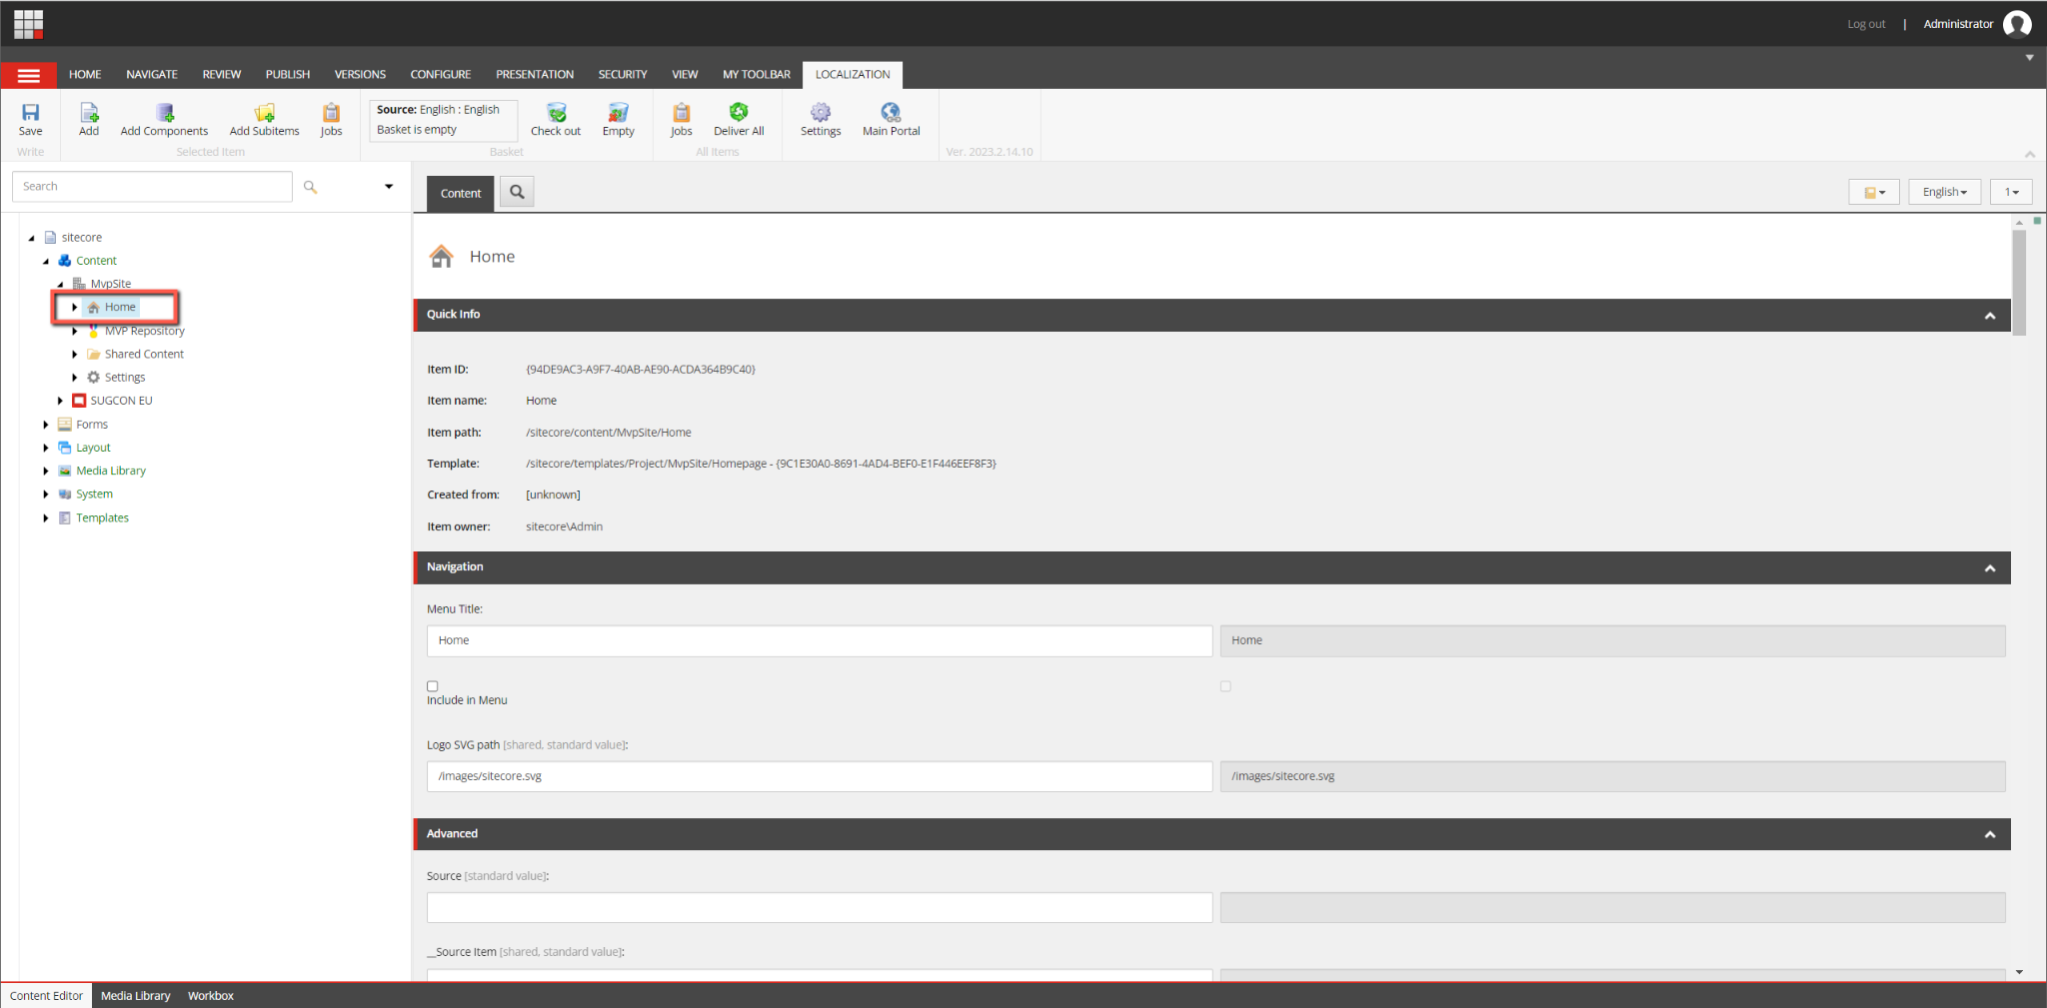This screenshot has width=2047, height=1008.
Task: Click the Administrator user name
Action: pyautogui.click(x=1958, y=24)
